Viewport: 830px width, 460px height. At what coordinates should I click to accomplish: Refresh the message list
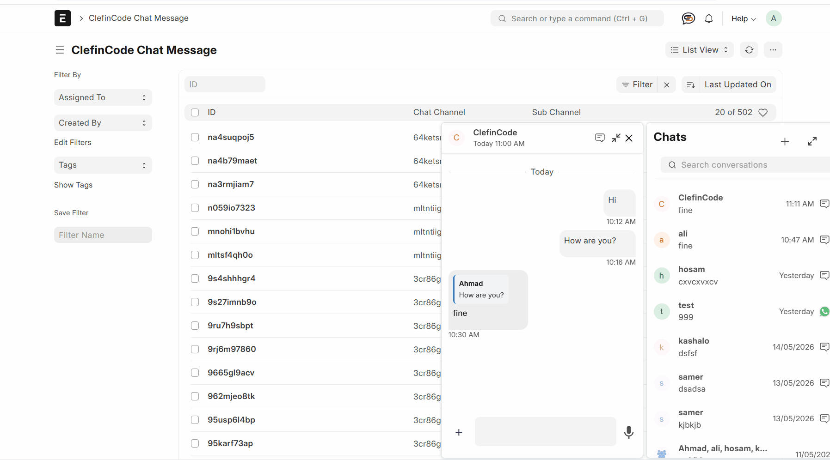point(749,50)
